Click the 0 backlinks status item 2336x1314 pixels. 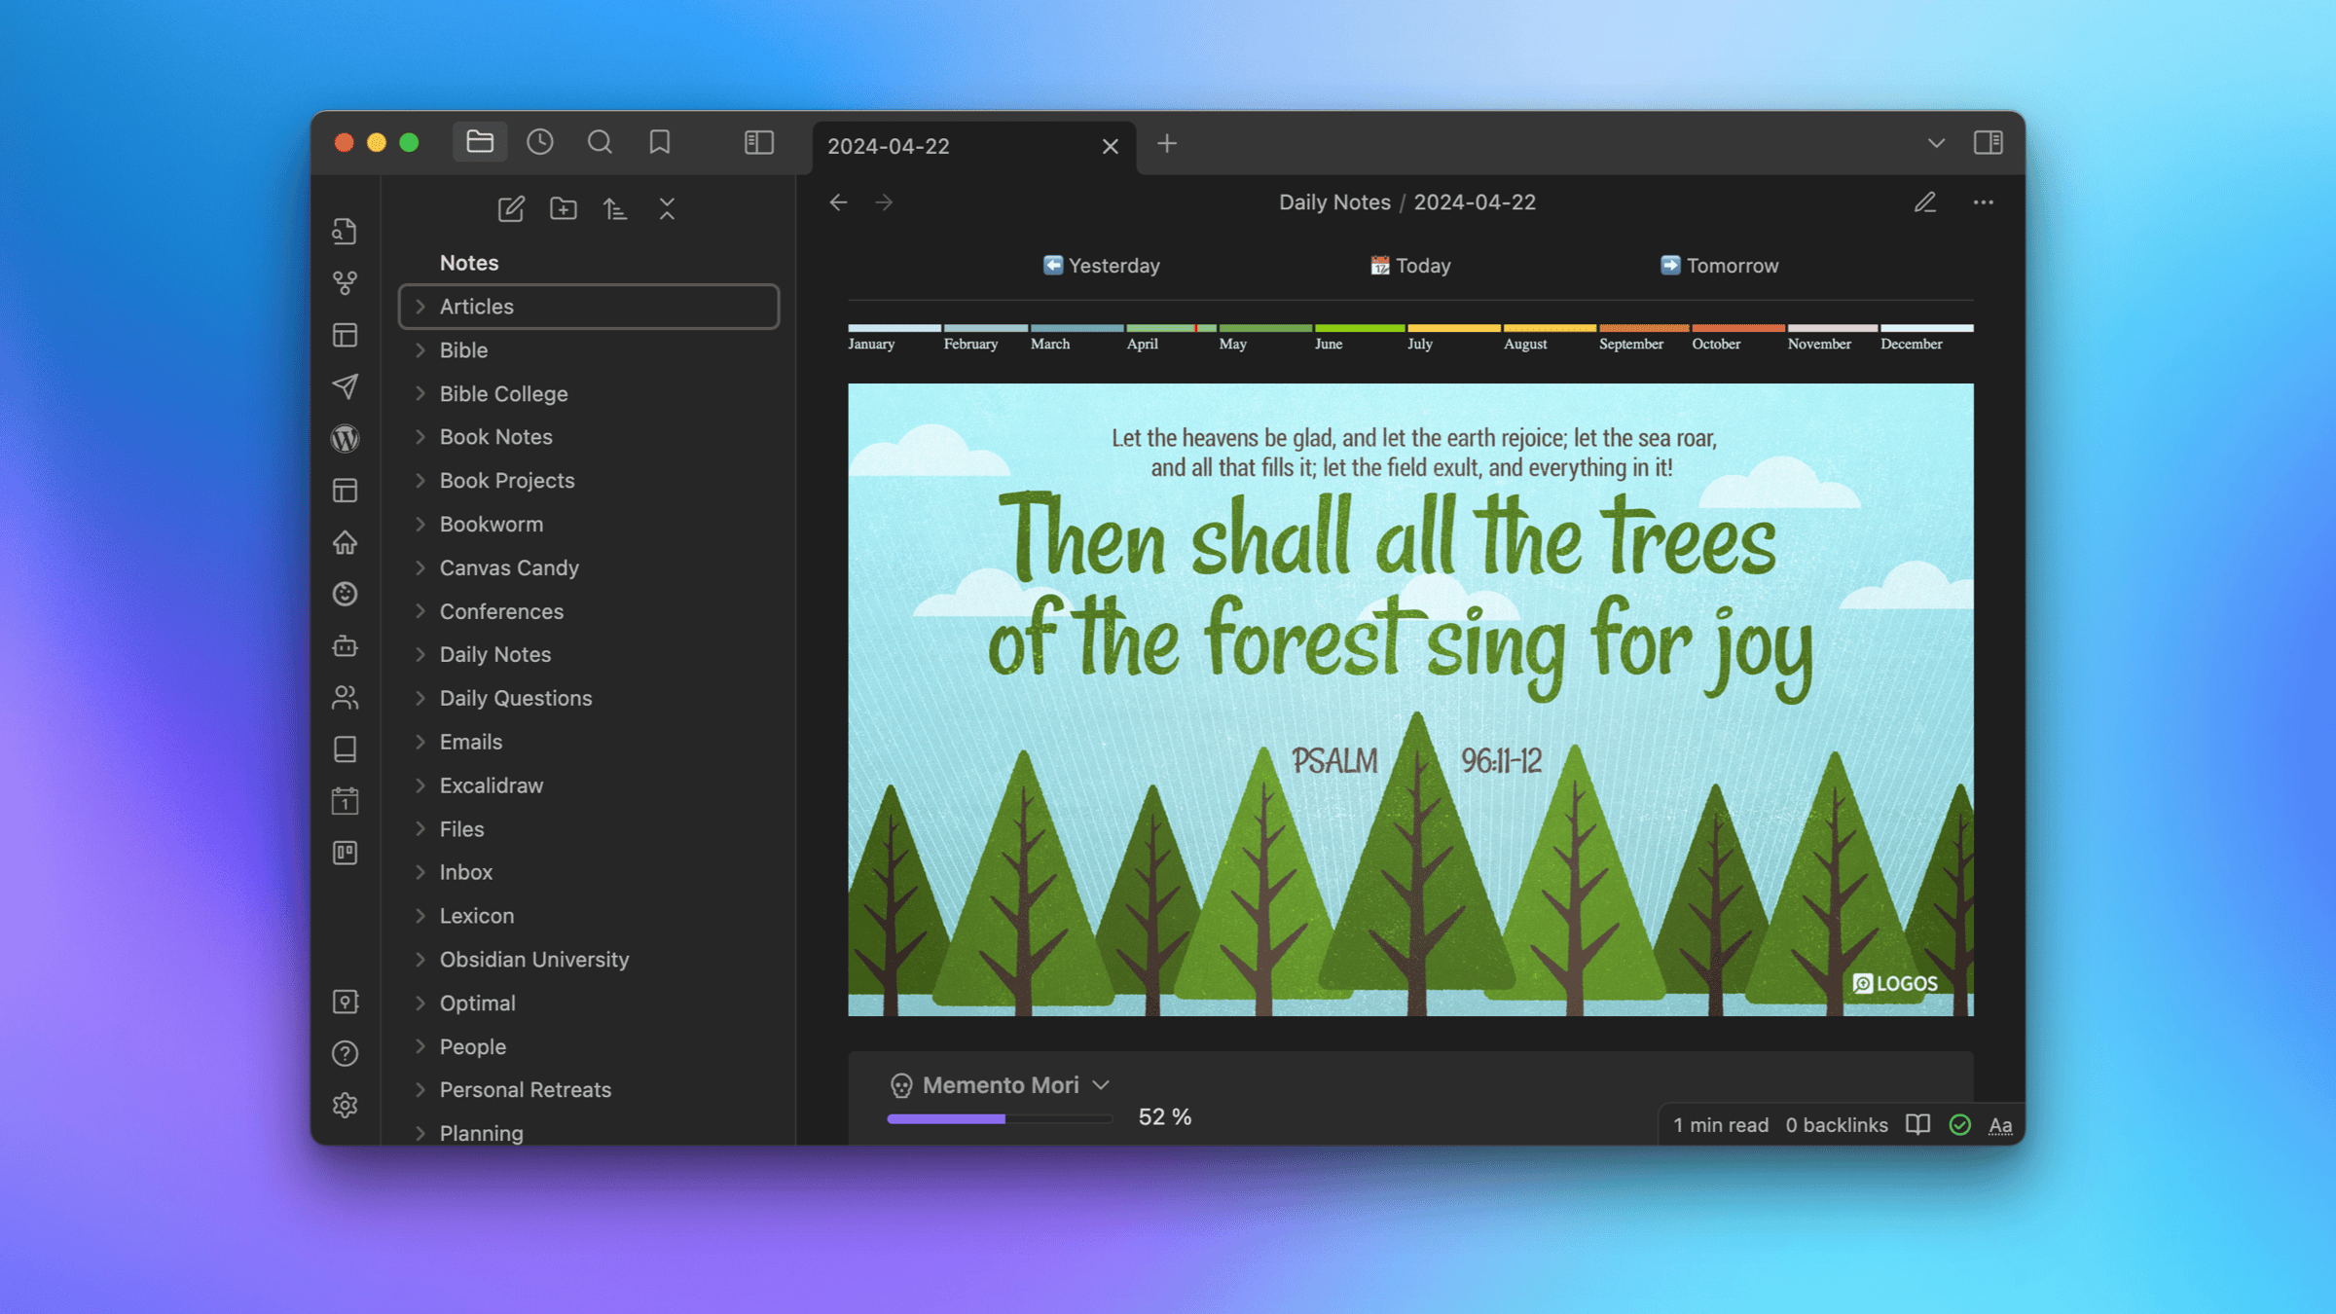tap(1837, 1125)
